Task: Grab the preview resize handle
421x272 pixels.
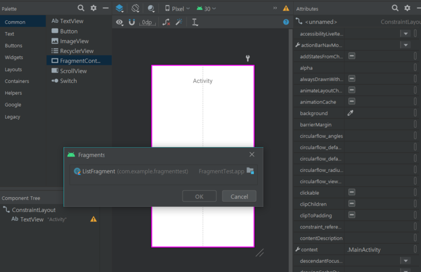Action: click(260, 253)
